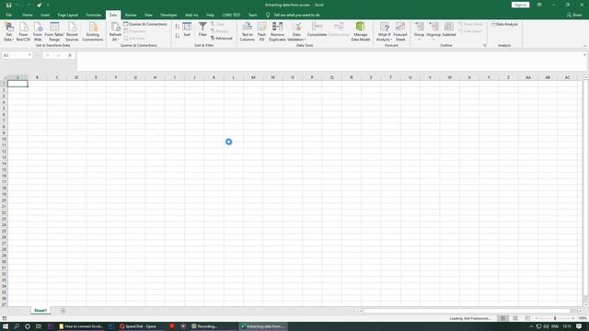The image size is (589, 331).
Task: Open Advanced filter options
Action: point(222,39)
